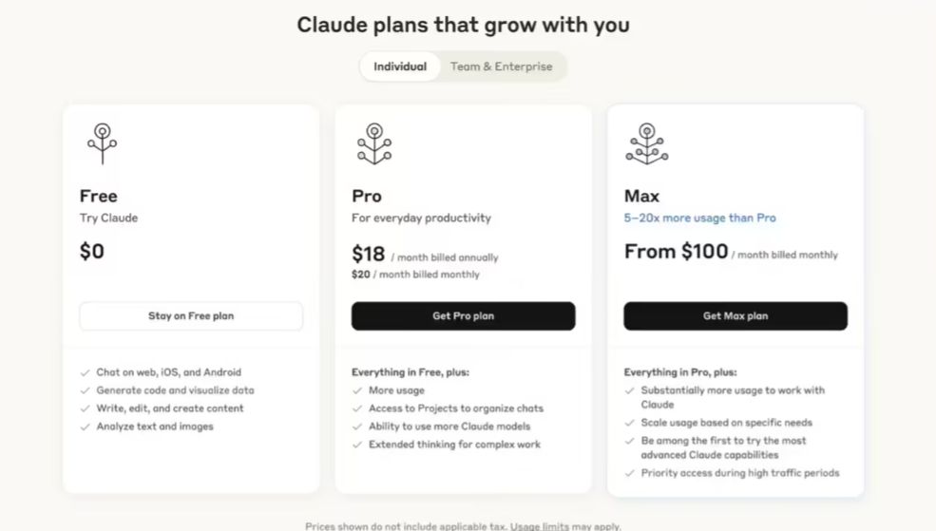Screen dimensions: 936x531
Task: Click the Max plan heading
Action: point(641,196)
